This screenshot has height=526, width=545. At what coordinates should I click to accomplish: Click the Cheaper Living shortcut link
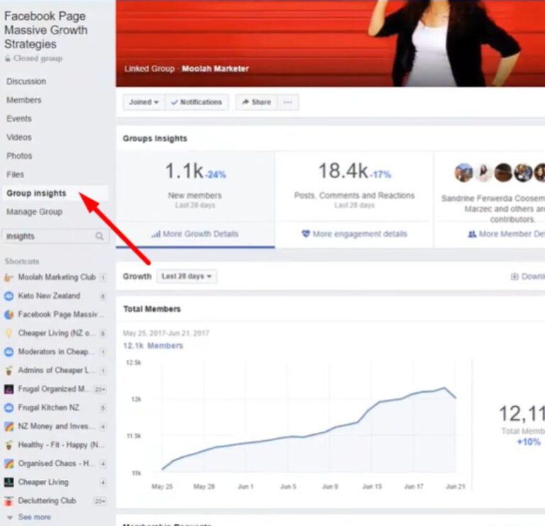click(x=43, y=482)
